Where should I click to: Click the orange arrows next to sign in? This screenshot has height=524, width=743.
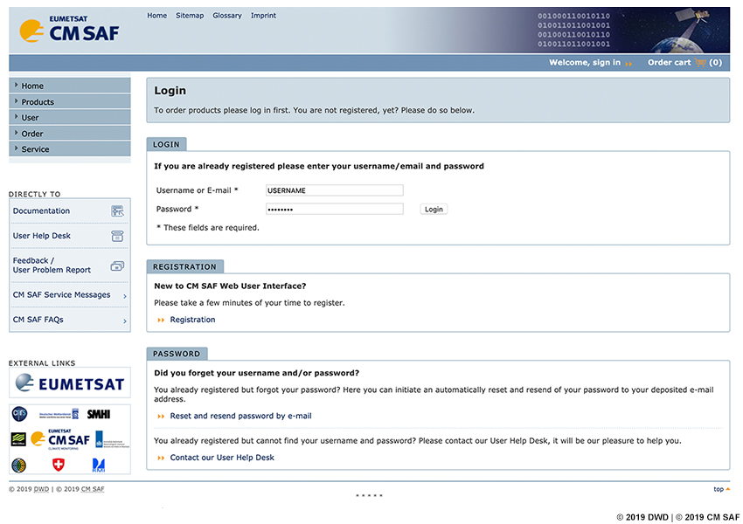pos(628,64)
